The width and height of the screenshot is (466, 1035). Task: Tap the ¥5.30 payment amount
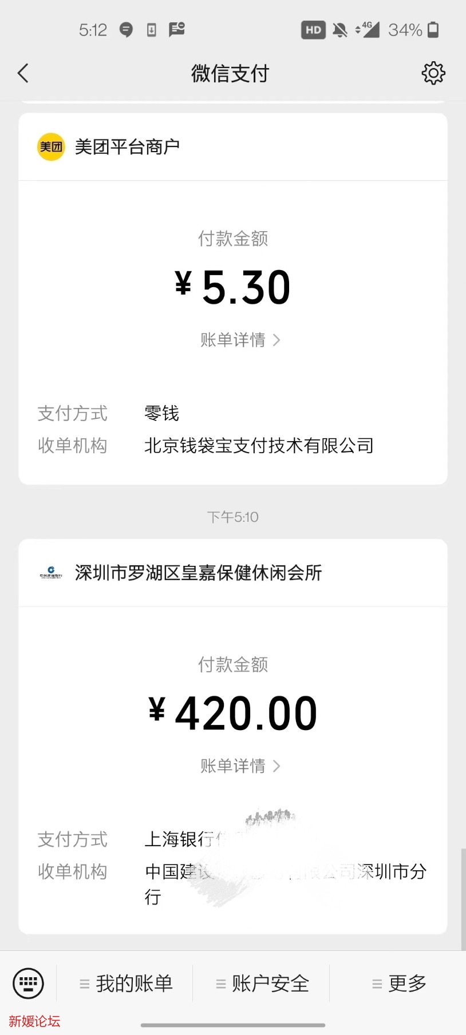click(x=233, y=287)
